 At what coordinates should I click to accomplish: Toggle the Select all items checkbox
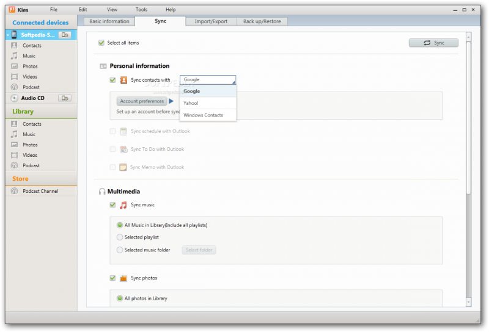[x=101, y=43]
